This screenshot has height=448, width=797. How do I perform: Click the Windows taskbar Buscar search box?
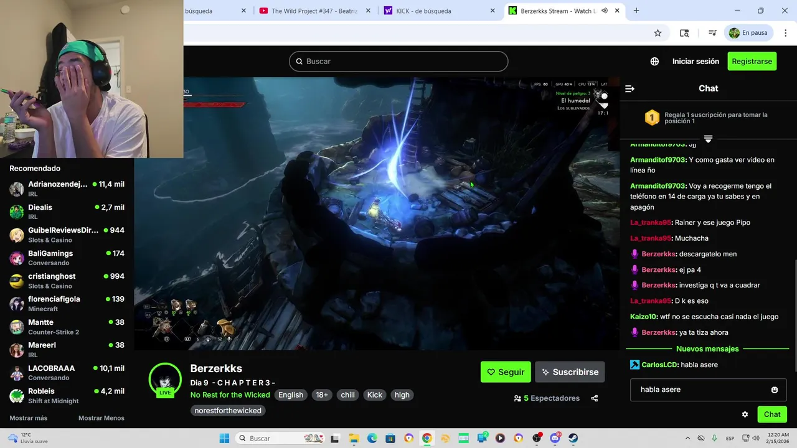pos(281,439)
